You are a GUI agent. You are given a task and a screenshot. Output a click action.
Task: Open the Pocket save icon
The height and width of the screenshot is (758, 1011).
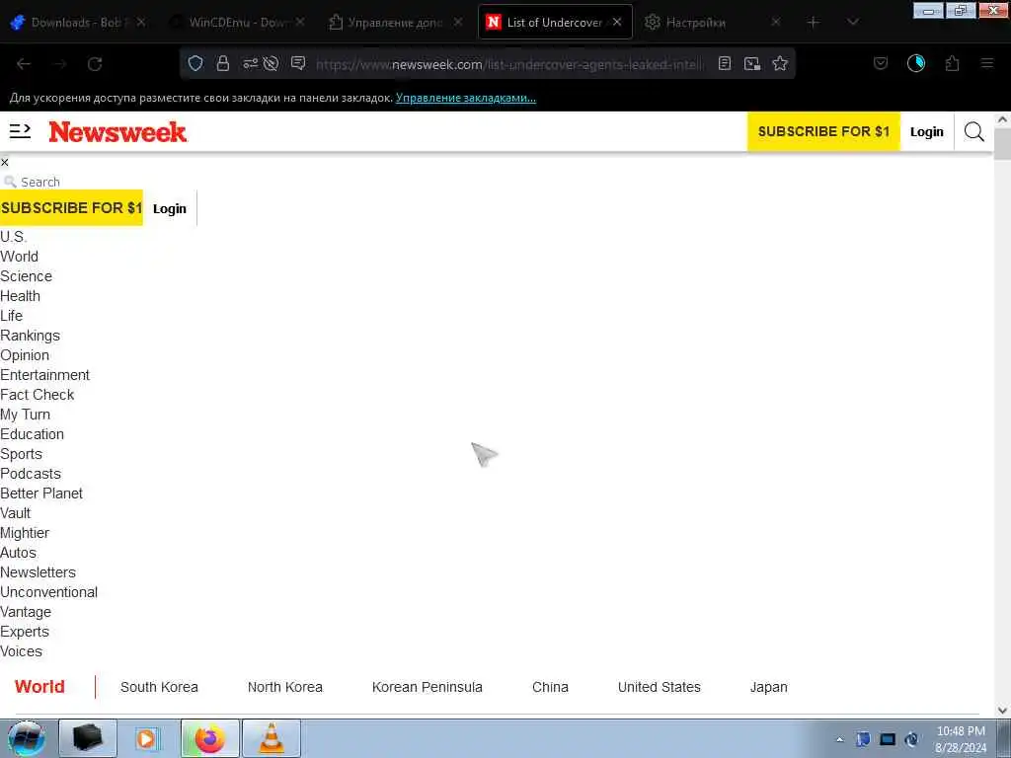tap(881, 63)
